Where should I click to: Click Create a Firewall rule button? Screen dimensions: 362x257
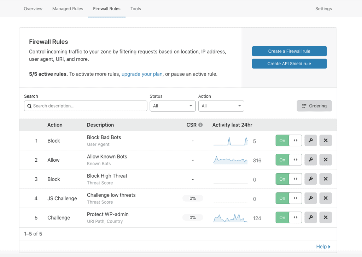coord(289,51)
